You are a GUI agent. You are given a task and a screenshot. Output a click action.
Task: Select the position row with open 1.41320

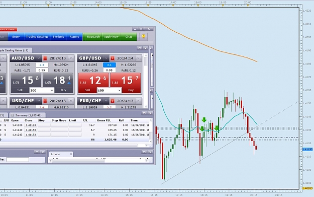tap(75, 125)
